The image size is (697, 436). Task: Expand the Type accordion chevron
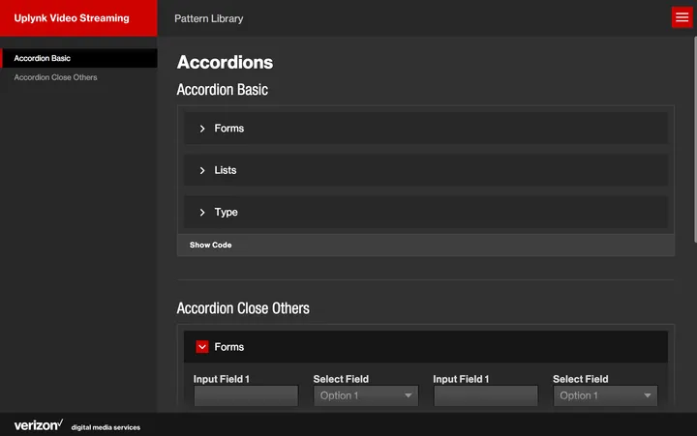tap(202, 213)
